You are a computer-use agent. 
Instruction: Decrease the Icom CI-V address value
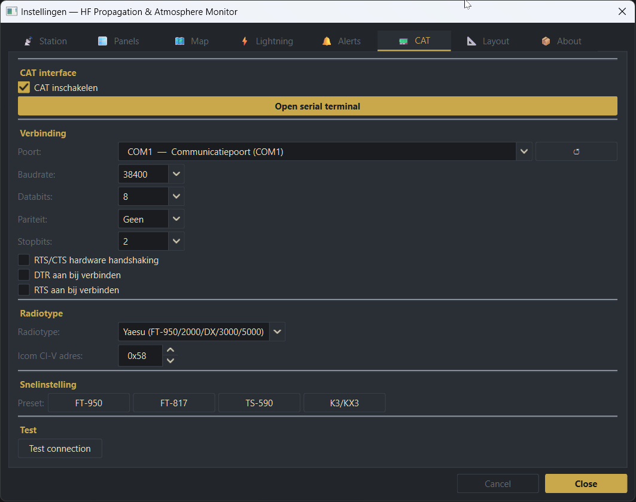tap(171, 360)
